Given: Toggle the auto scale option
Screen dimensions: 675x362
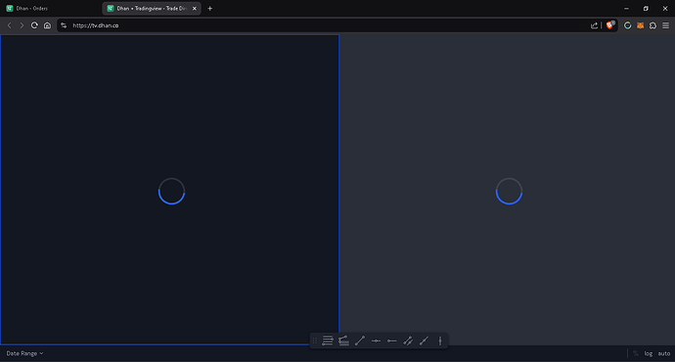Looking at the screenshot, I should pos(664,353).
